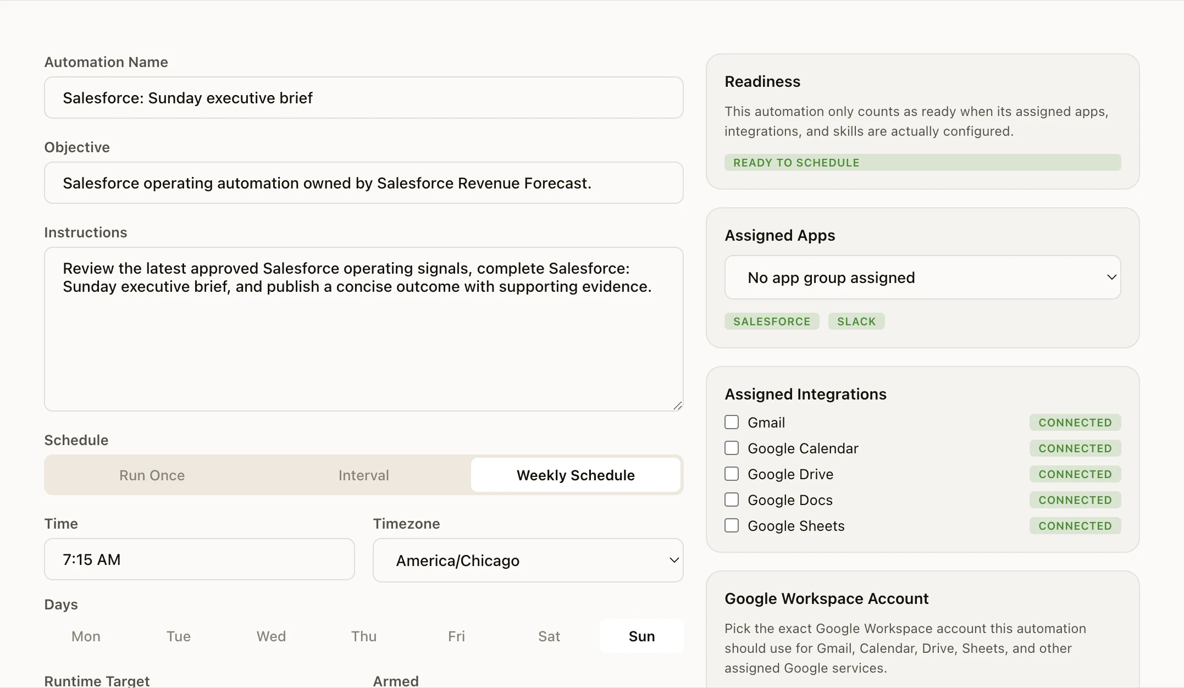
Task: Switch to the Run Once schedule tab
Action: pos(152,475)
